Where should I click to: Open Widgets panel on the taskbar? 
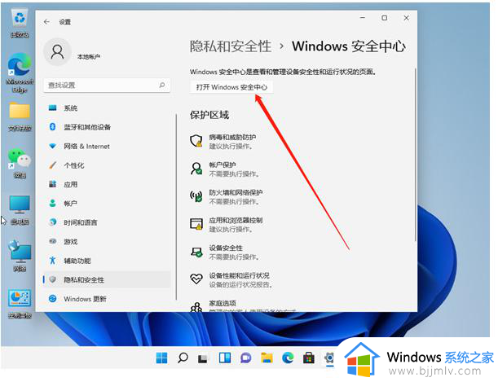[x=224, y=358]
